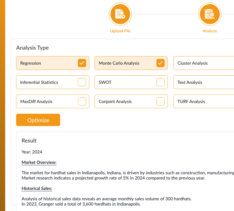This screenshot has height=211, width=234.
Task: Uncheck the Monte Carlo Analysis checkbox
Action: click(160, 63)
